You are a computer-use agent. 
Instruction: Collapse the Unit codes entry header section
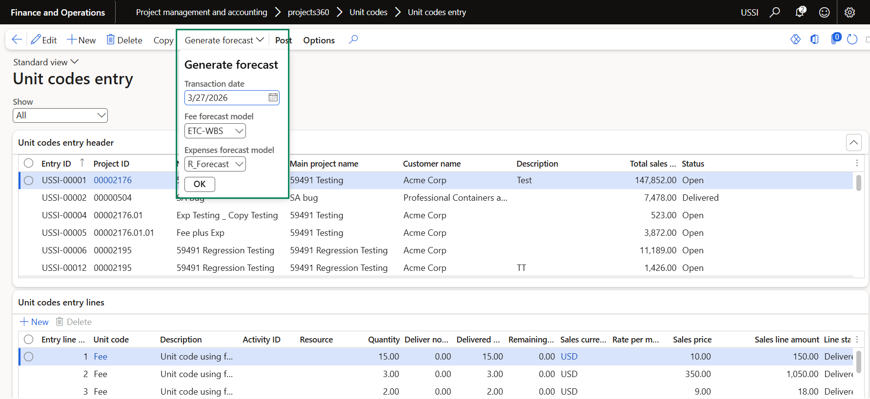click(853, 143)
